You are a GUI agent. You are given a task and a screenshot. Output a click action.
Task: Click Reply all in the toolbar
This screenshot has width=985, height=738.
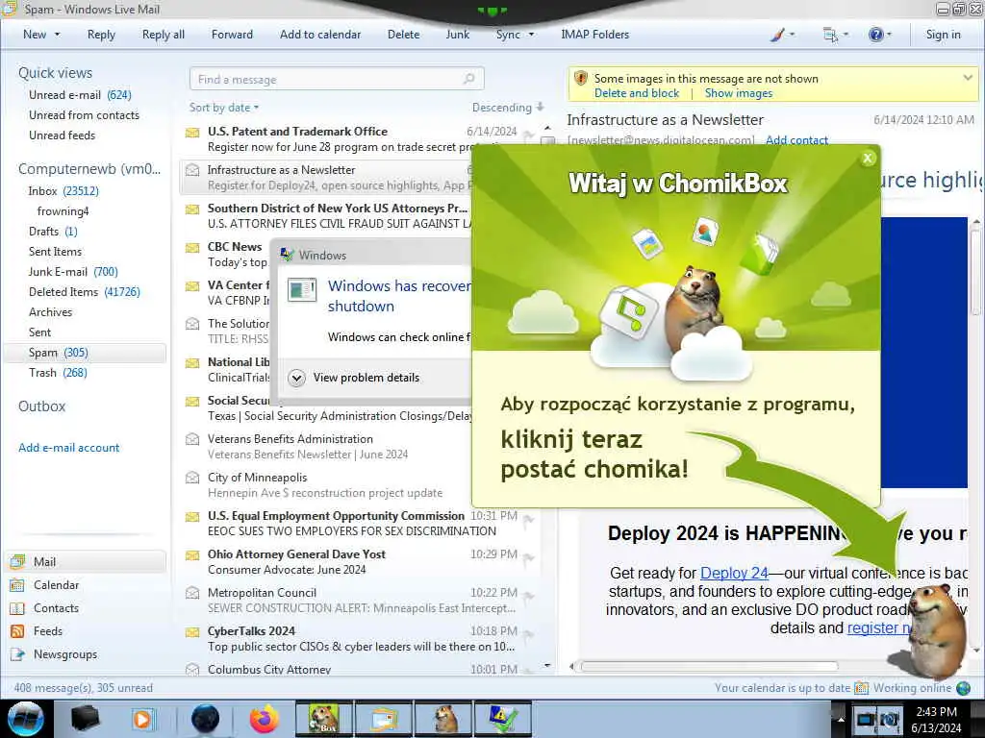pyautogui.click(x=164, y=35)
